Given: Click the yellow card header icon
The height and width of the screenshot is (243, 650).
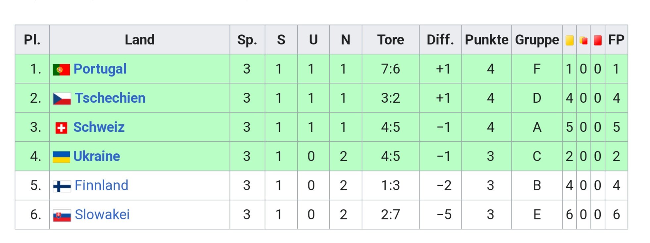Looking at the screenshot, I should pyautogui.click(x=570, y=40).
